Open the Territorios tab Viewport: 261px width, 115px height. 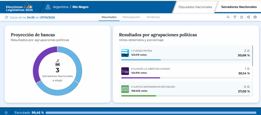pos(153,17)
